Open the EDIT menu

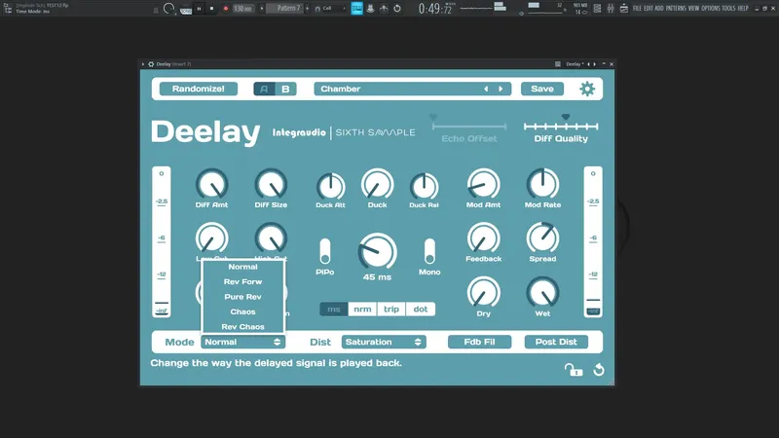(649, 9)
